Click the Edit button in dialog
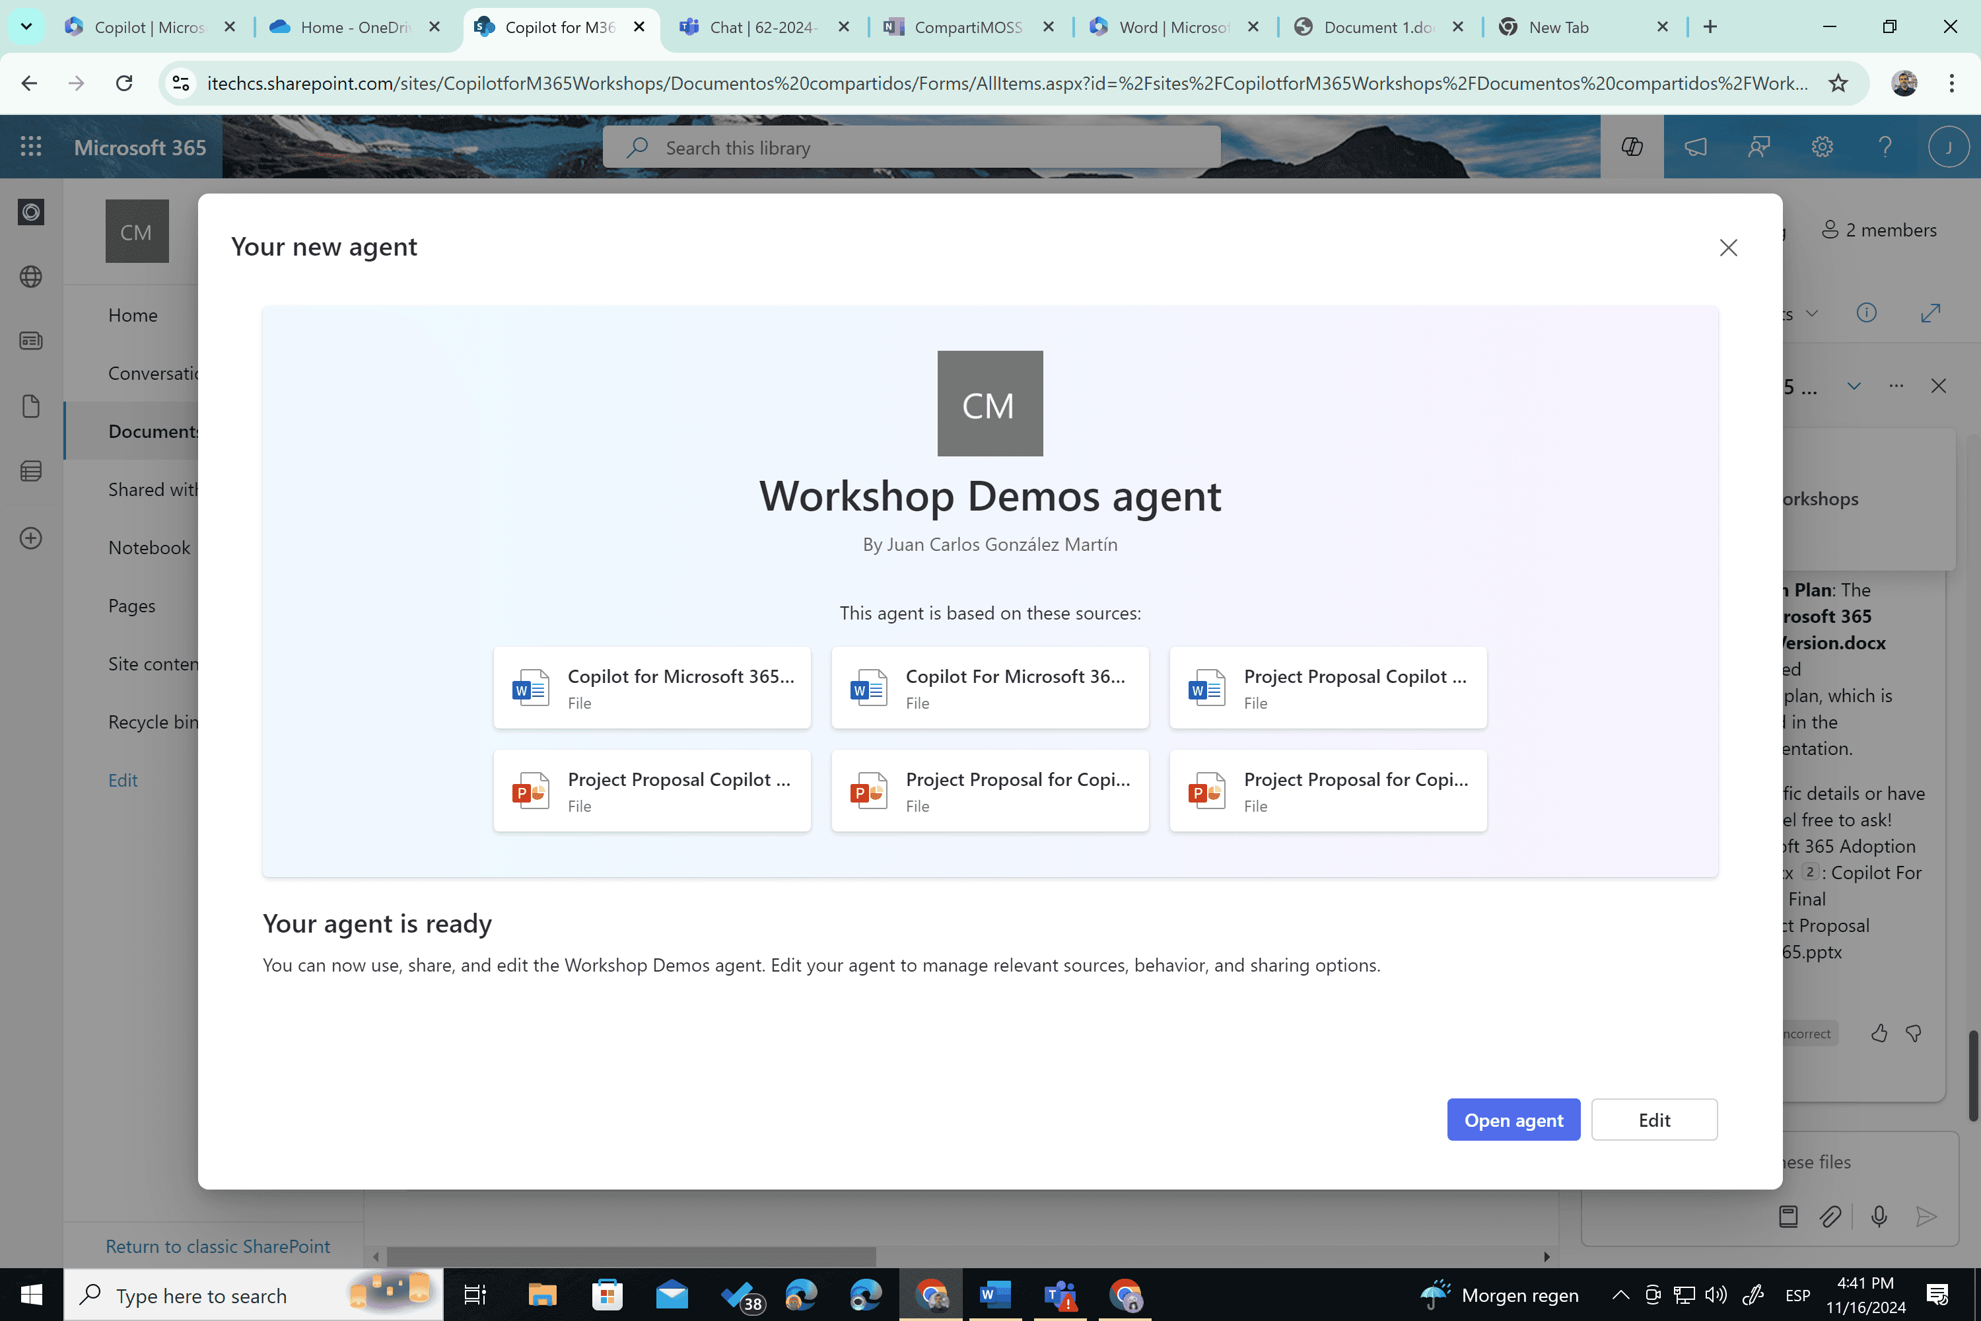Screen dimensions: 1981x1321 point(1654,1120)
